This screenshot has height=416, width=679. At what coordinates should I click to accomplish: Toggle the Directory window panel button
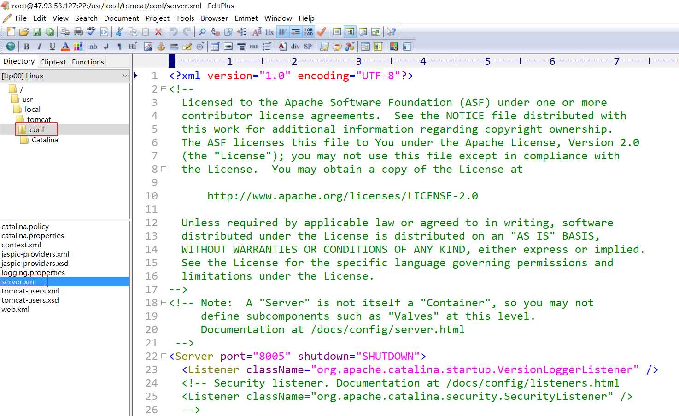(350, 32)
